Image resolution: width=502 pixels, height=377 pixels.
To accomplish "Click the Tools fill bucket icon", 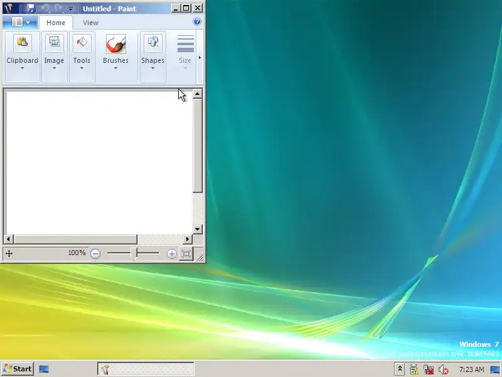I will pyautogui.click(x=82, y=43).
